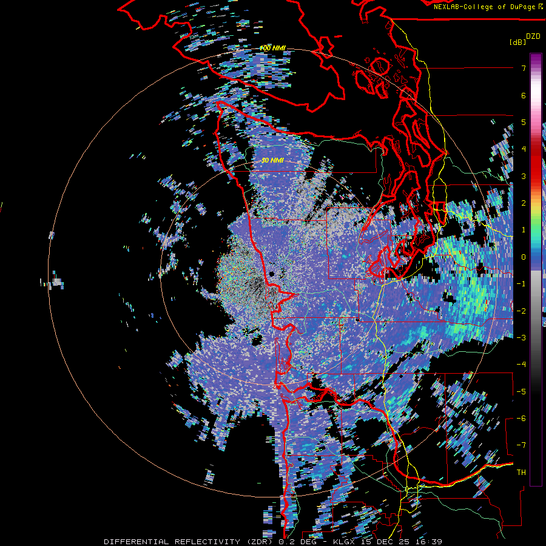Image resolution: width=546 pixels, height=546 pixels.
Task: Select the -2 dB scale value
Action: tap(521, 311)
